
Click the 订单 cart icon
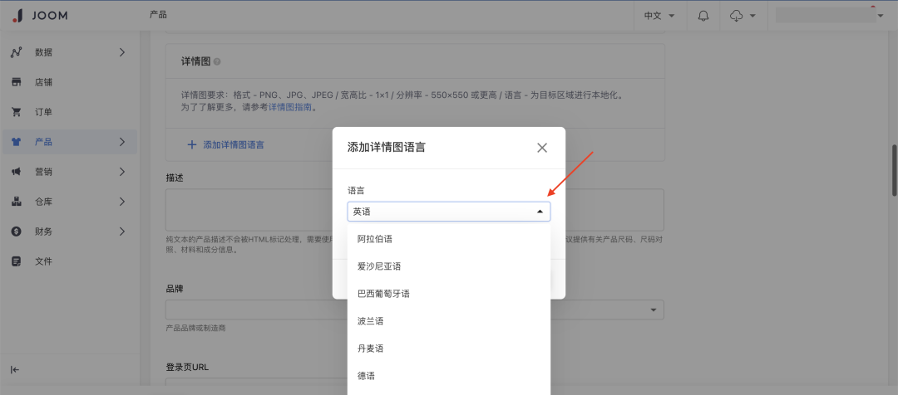[17, 112]
